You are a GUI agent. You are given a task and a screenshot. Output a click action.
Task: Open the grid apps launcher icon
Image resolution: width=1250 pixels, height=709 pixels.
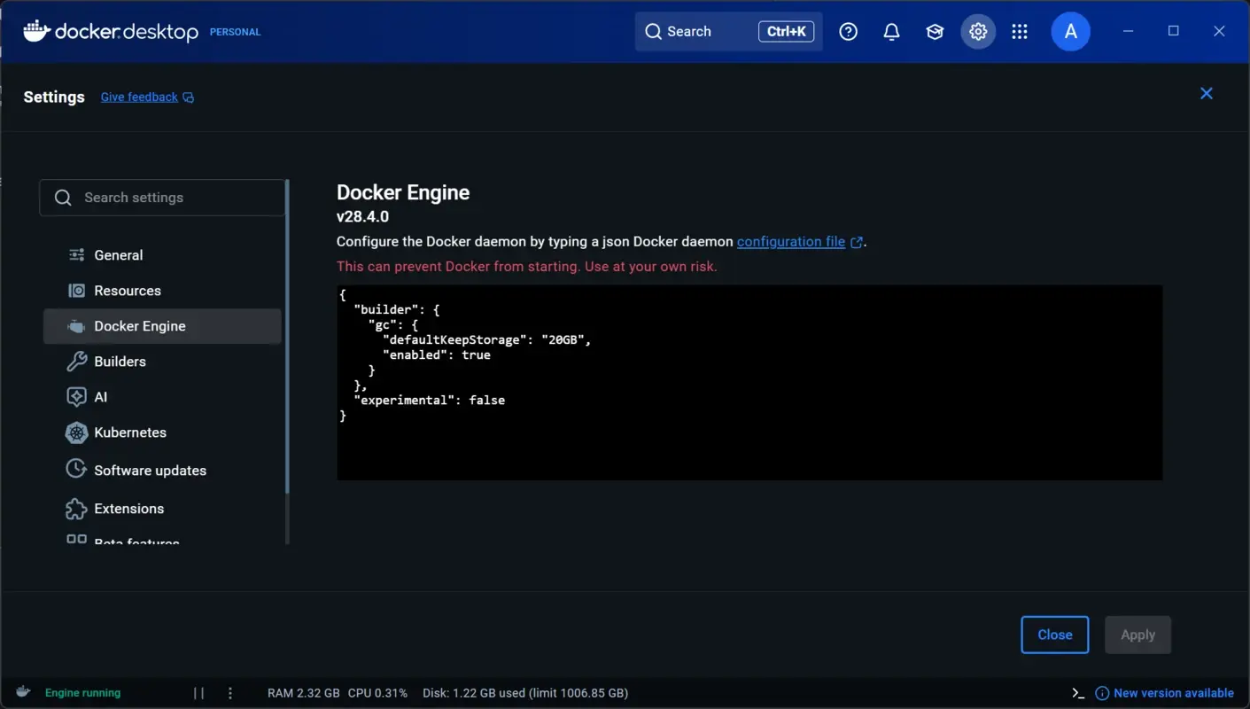[1020, 31]
